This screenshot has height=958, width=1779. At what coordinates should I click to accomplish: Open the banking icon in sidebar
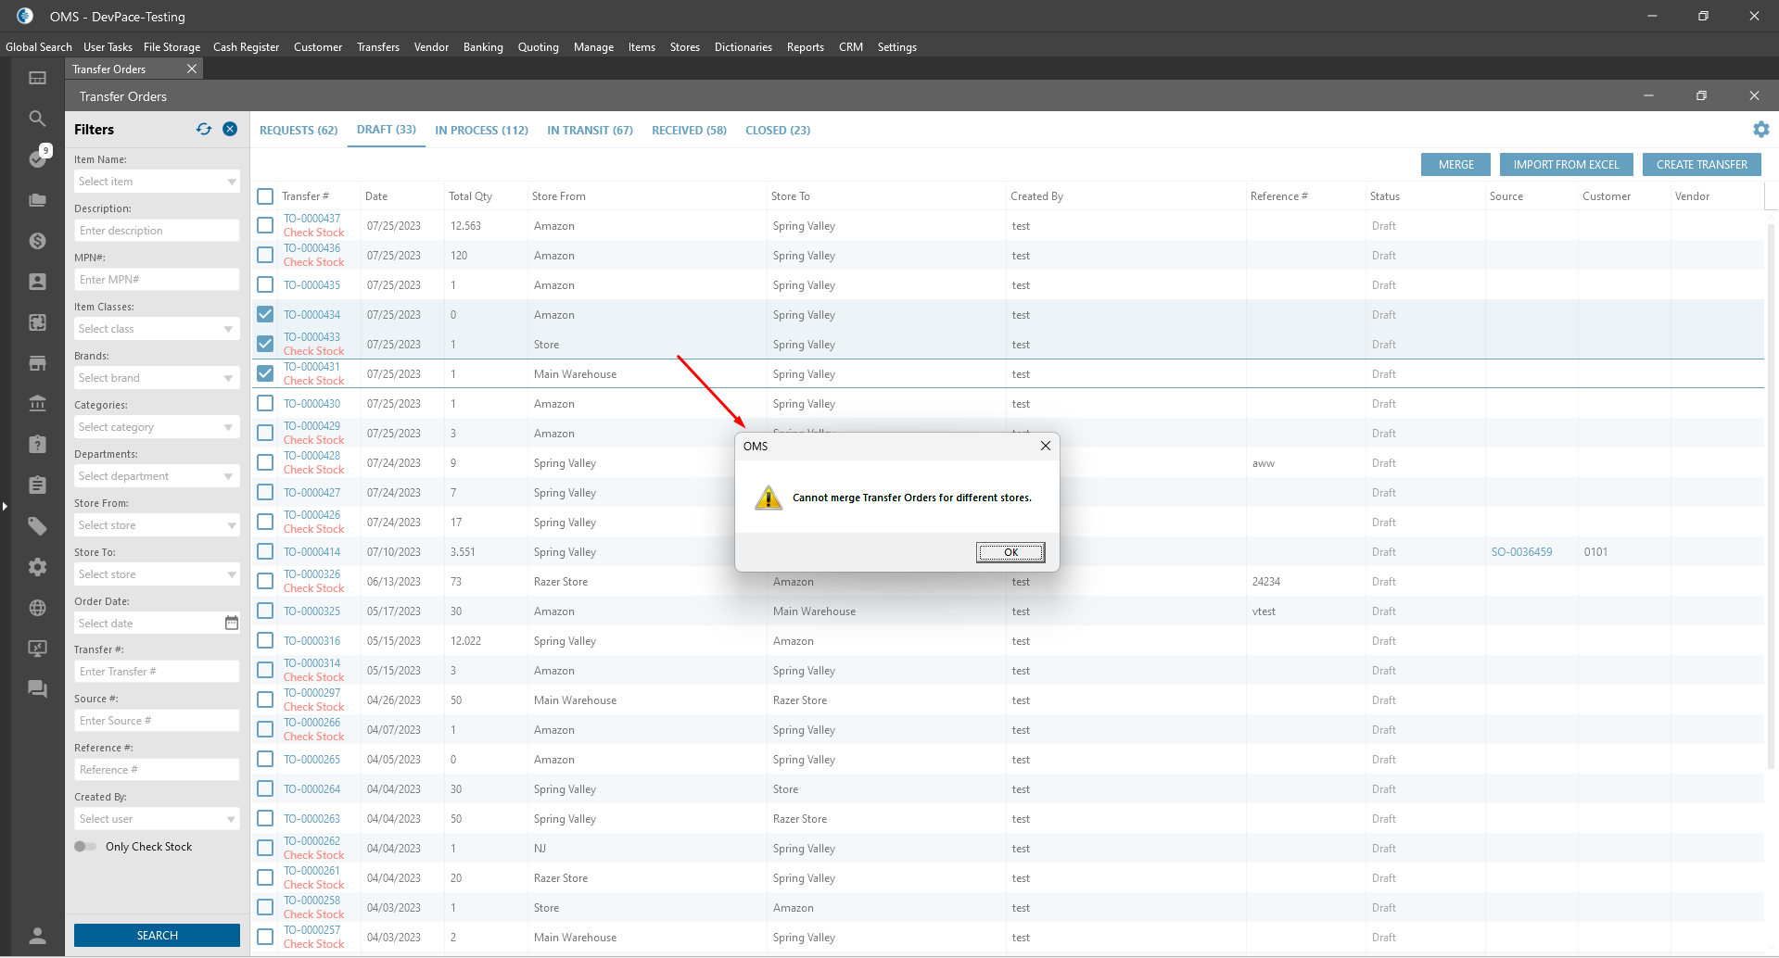click(37, 404)
